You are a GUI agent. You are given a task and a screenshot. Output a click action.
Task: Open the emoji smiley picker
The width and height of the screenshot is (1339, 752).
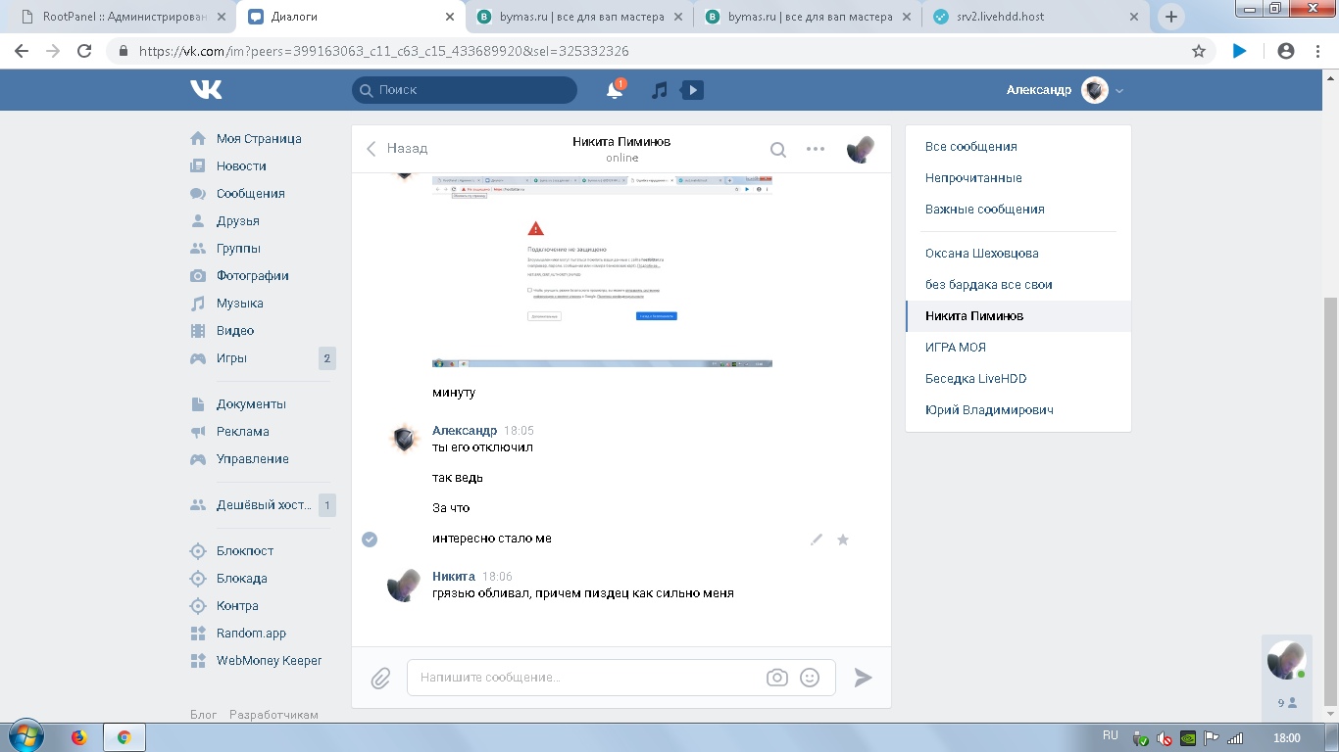(810, 678)
